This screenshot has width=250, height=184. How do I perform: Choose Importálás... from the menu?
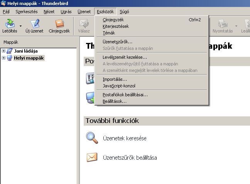pos(152,79)
